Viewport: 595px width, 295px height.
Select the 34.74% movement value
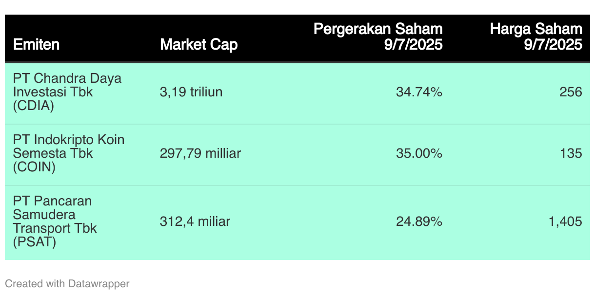pyautogui.click(x=419, y=92)
